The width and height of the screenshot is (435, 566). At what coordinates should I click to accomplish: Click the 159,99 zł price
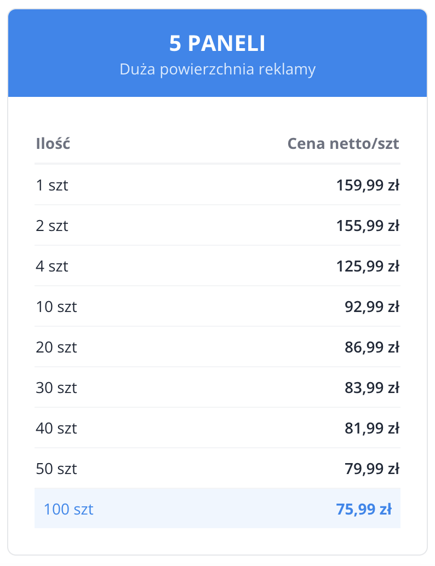coord(367,186)
